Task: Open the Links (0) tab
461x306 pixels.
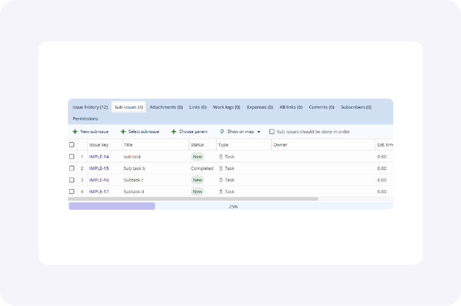Action: 198,107
